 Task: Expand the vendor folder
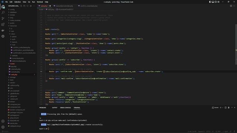13,83
